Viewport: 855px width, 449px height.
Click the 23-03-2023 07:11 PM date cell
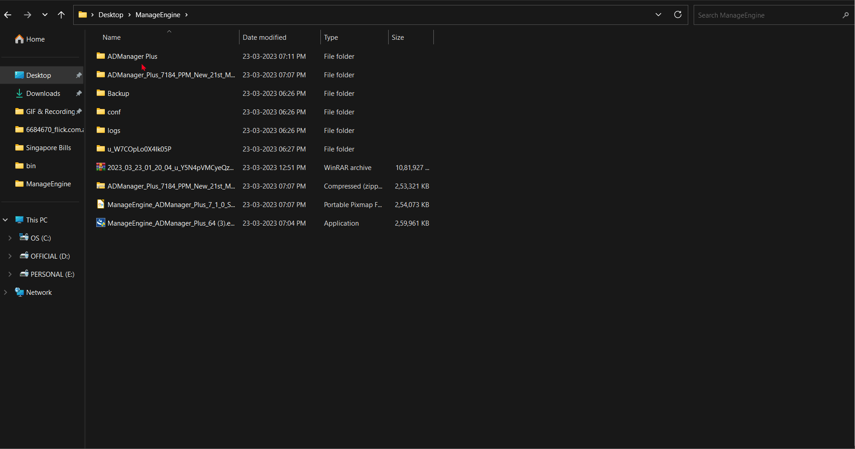[x=274, y=57]
